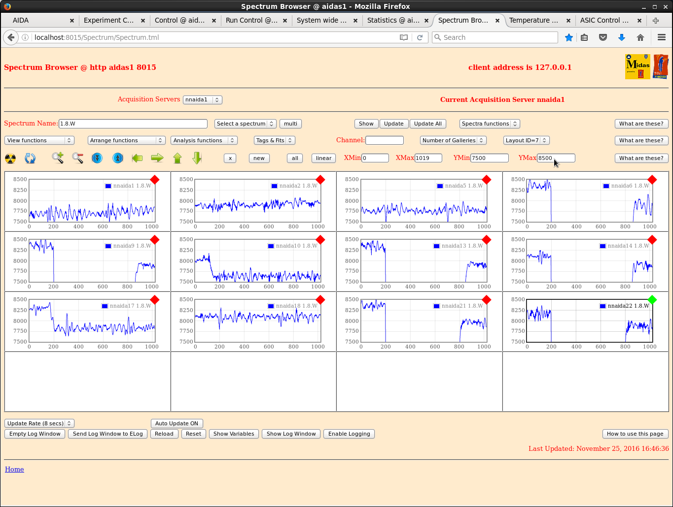Toggle reader view icon in address bar

404,37
